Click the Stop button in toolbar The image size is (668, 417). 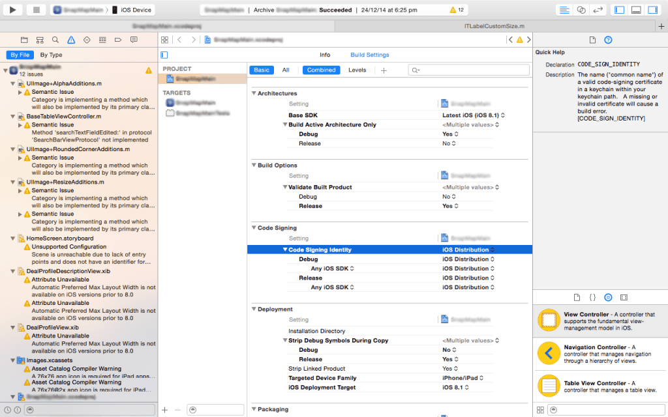coord(37,10)
